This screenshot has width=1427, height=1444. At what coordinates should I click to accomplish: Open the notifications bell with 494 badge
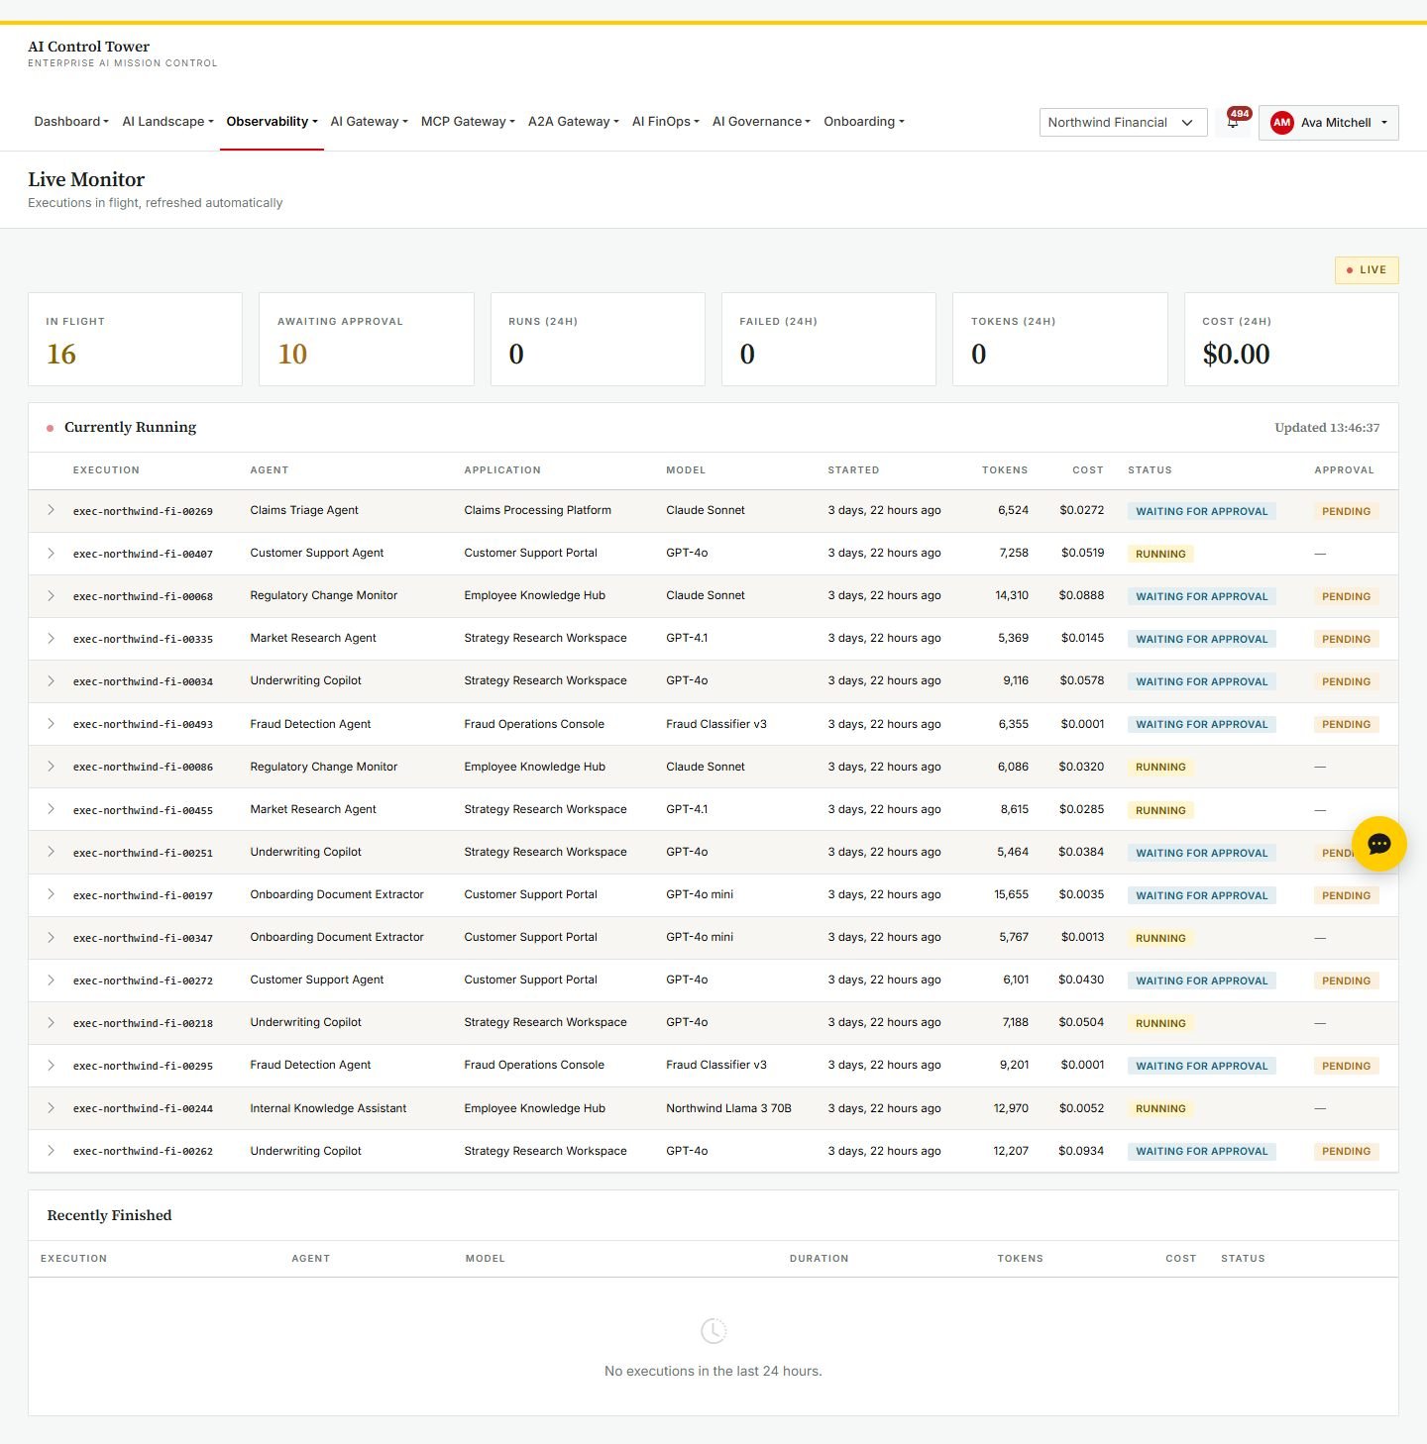tap(1233, 122)
